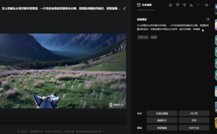Open the more options ellipsis menu
The height and width of the screenshot is (134, 217).
tap(198, 5)
